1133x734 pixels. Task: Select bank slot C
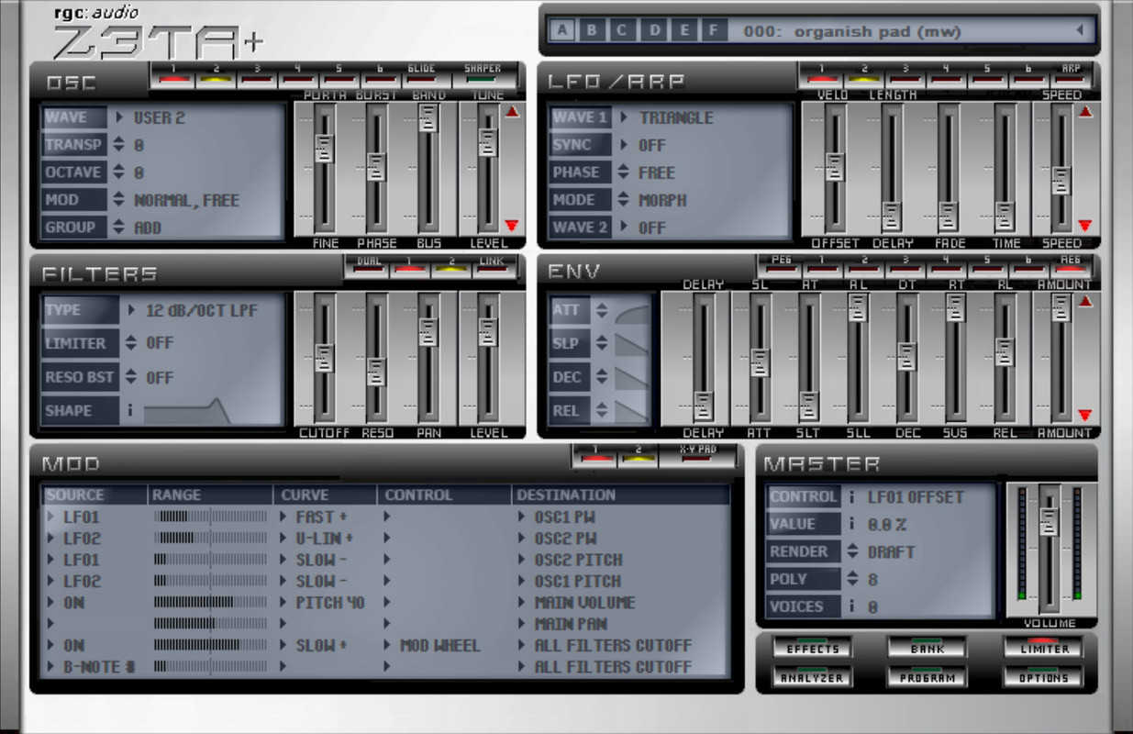(622, 30)
